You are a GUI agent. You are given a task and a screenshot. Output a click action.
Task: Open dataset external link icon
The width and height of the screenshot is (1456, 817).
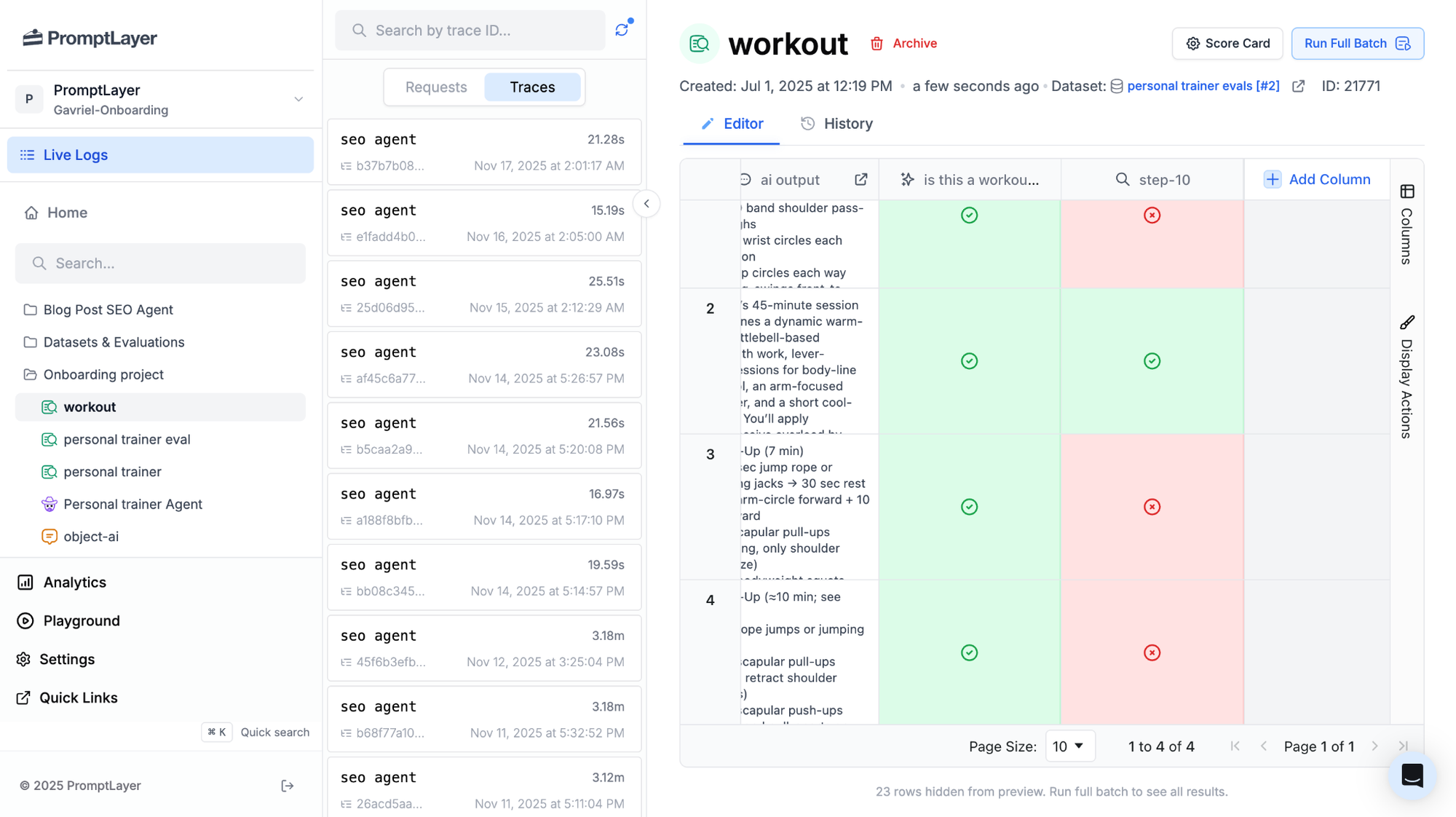point(1298,86)
